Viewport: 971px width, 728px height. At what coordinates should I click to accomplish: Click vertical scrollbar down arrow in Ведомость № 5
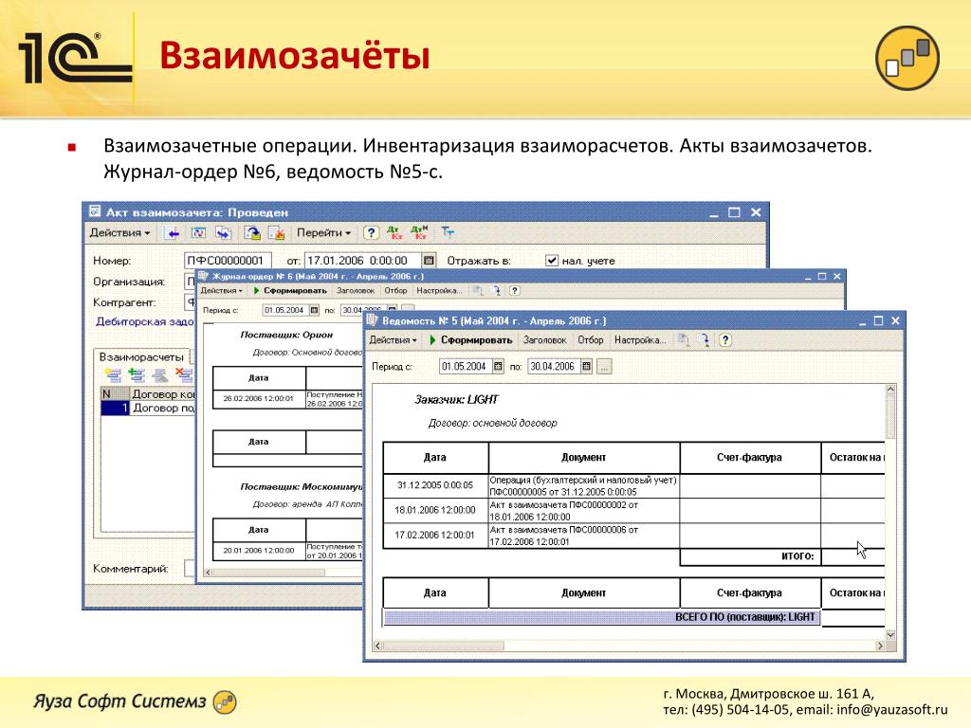(x=890, y=634)
